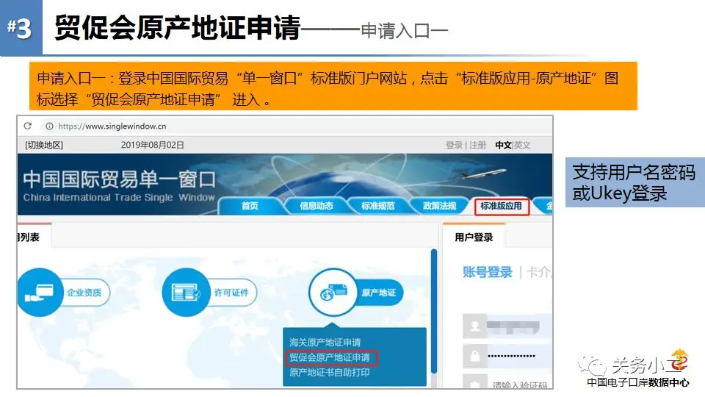Click the 企业资质 round icon
Viewport: 705px width, 397px height.
point(40,293)
